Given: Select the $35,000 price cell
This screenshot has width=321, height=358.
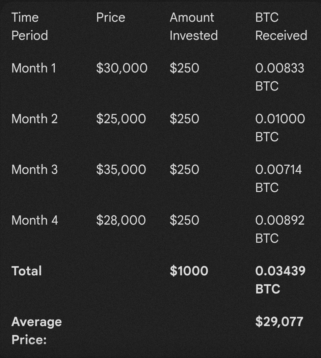Looking at the screenshot, I should tap(121, 170).
